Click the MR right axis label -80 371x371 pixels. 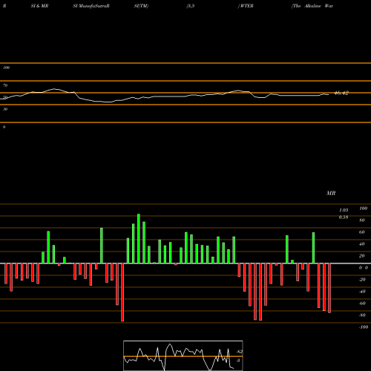click(362, 315)
